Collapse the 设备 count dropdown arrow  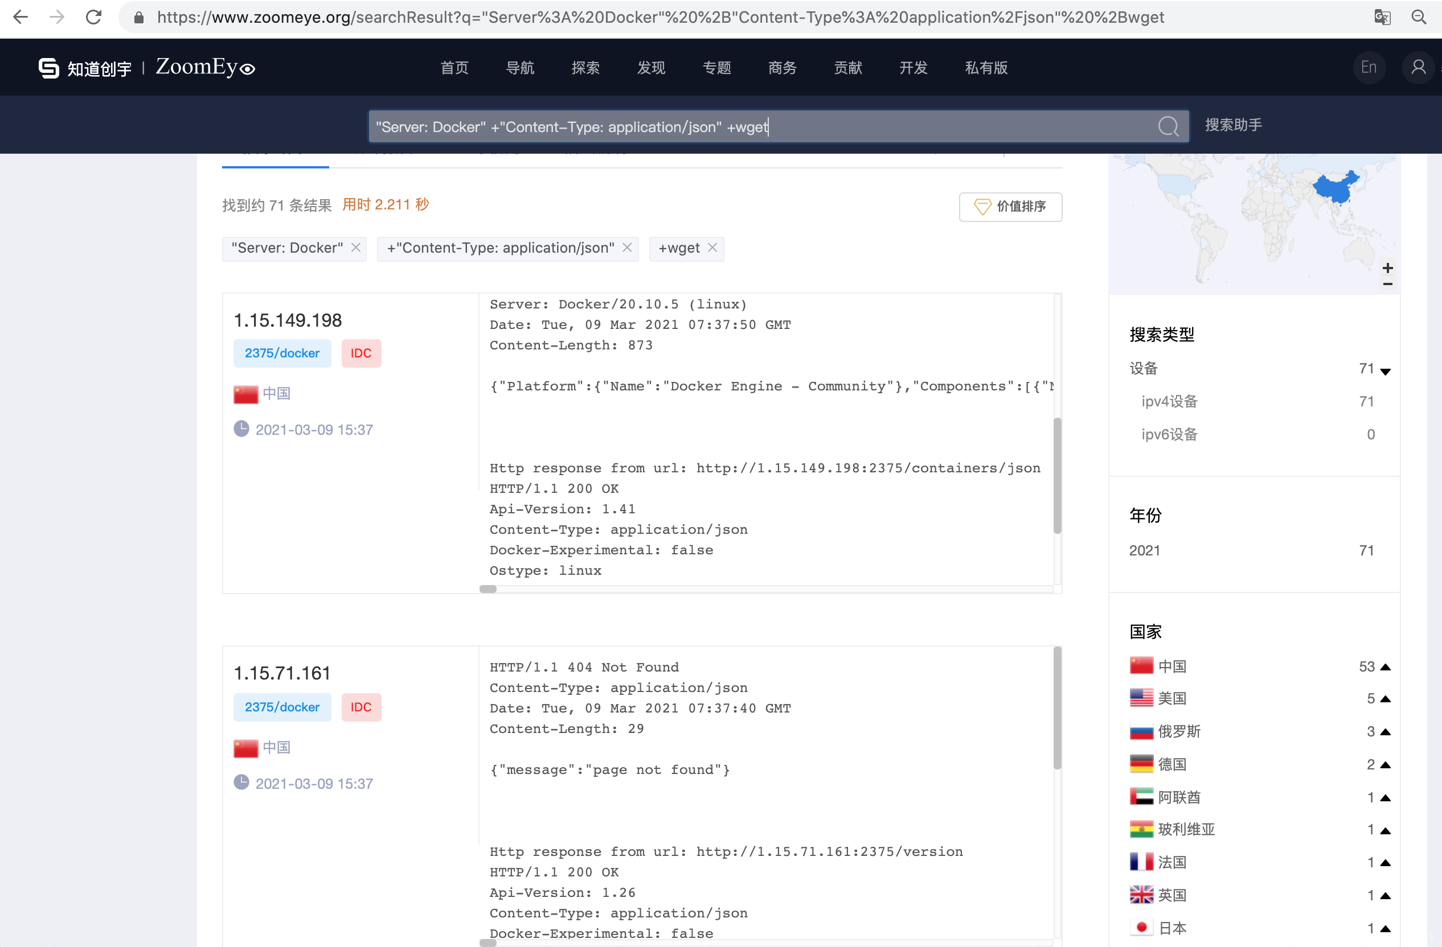coord(1385,371)
